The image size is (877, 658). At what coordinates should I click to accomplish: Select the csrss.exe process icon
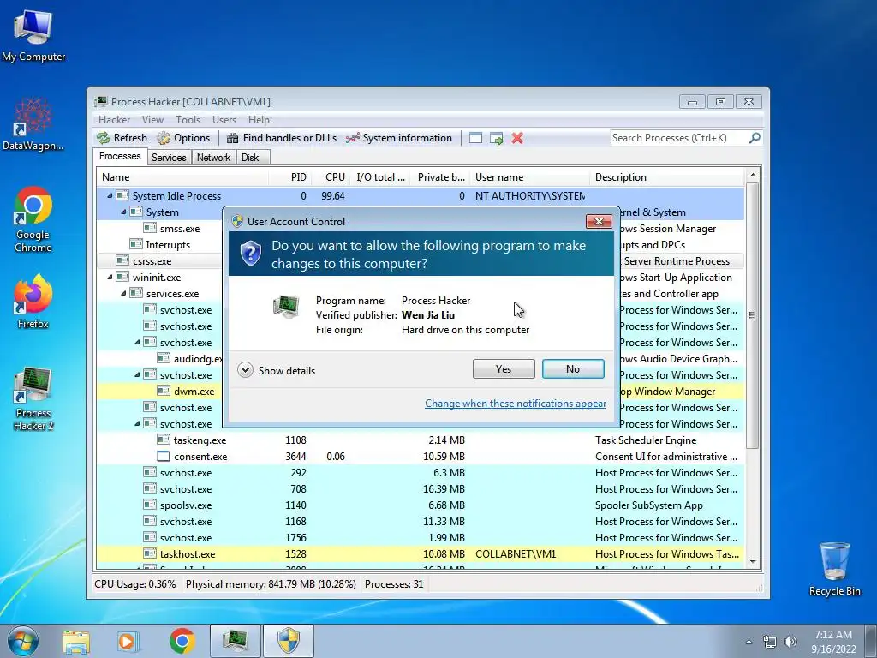click(x=122, y=260)
